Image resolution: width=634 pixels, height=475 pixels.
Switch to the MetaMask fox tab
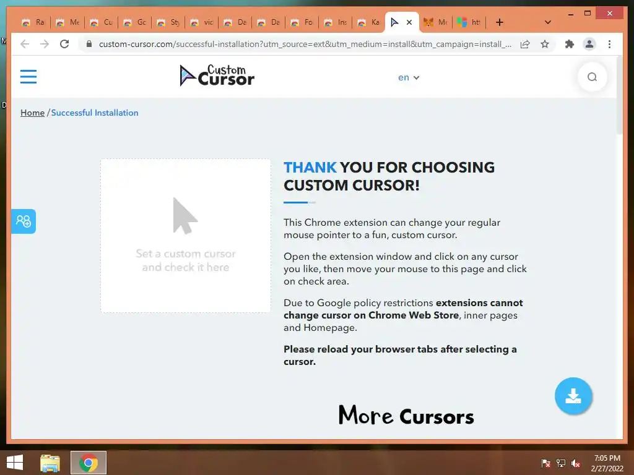(436, 22)
